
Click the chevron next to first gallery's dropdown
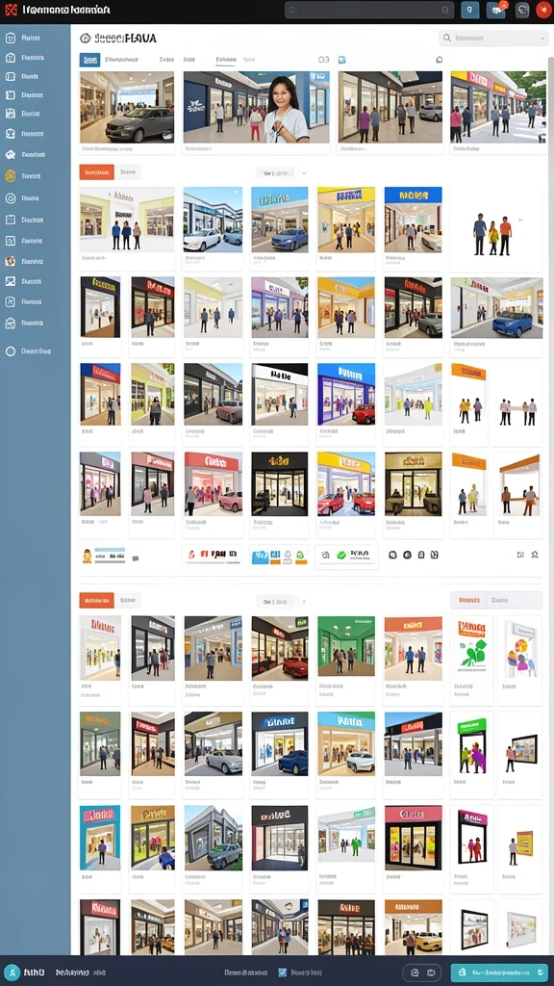click(x=304, y=172)
